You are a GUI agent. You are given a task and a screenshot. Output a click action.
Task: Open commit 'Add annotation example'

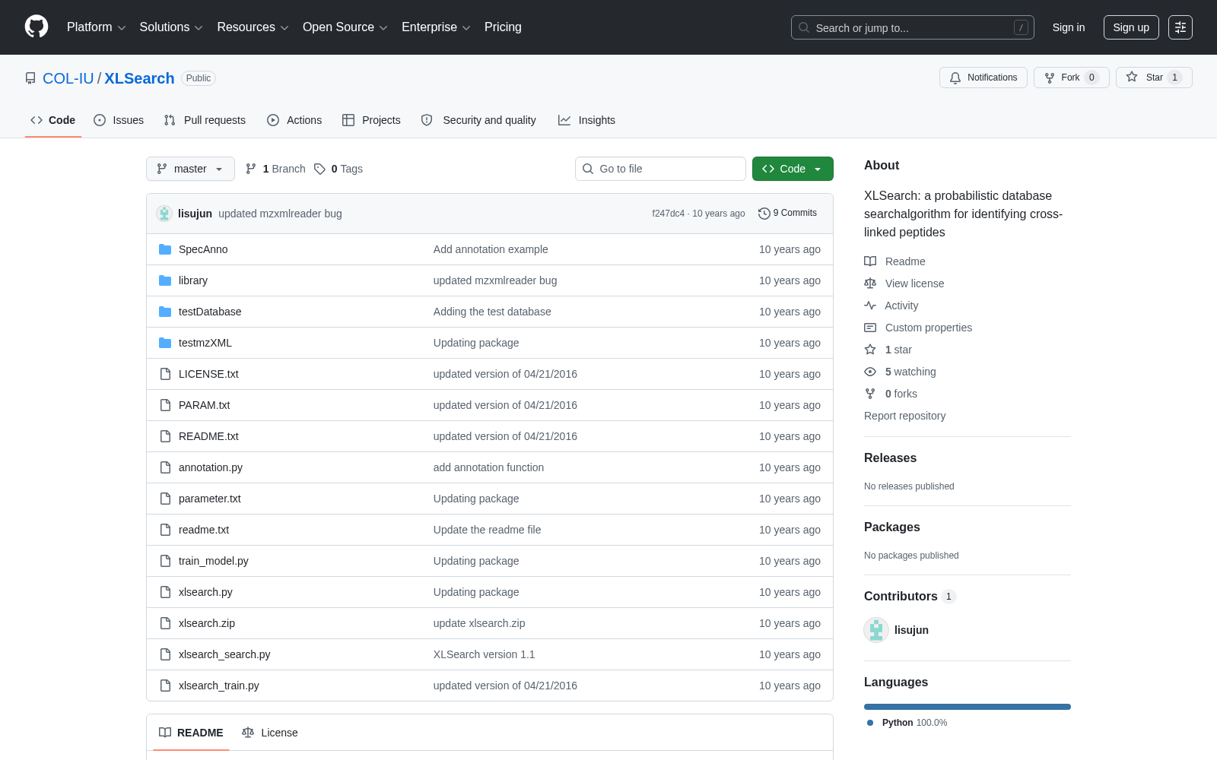click(x=491, y=249)
